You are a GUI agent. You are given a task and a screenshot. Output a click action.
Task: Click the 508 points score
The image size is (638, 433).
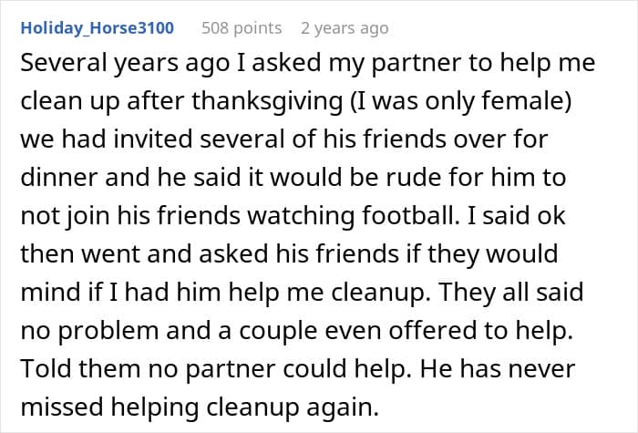[x=242, y=28]
